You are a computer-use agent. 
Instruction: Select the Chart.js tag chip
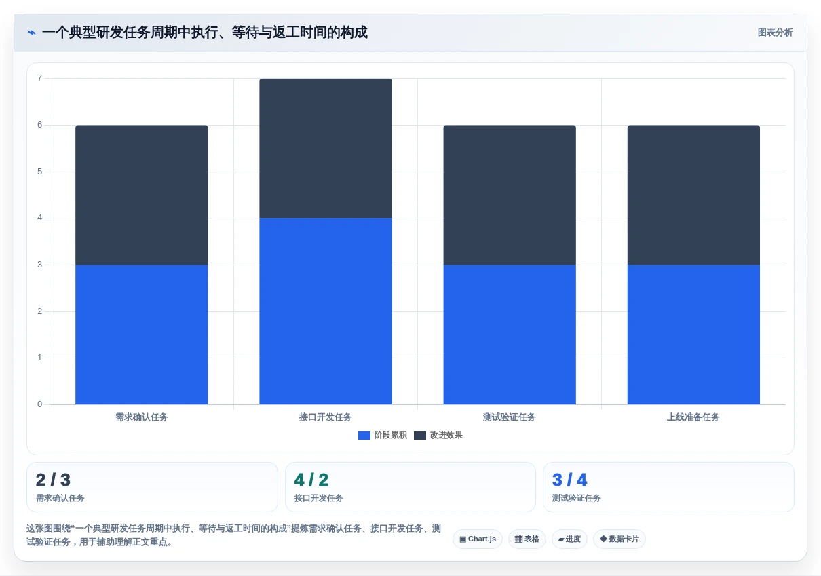[x=478, y=539]
